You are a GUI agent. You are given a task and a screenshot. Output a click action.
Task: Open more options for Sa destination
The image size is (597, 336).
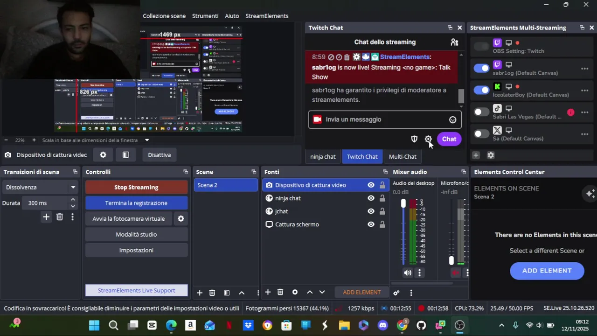(x=584, y=134)
